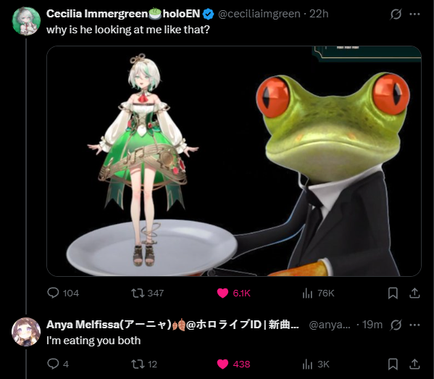Viewport: 434px width, 379px height.
Task: Share Cecilia's tweet via share icon
Action: (414, 293)
